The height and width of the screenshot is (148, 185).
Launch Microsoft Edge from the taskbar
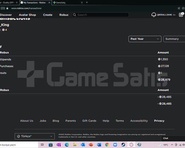tap(67, 145)
